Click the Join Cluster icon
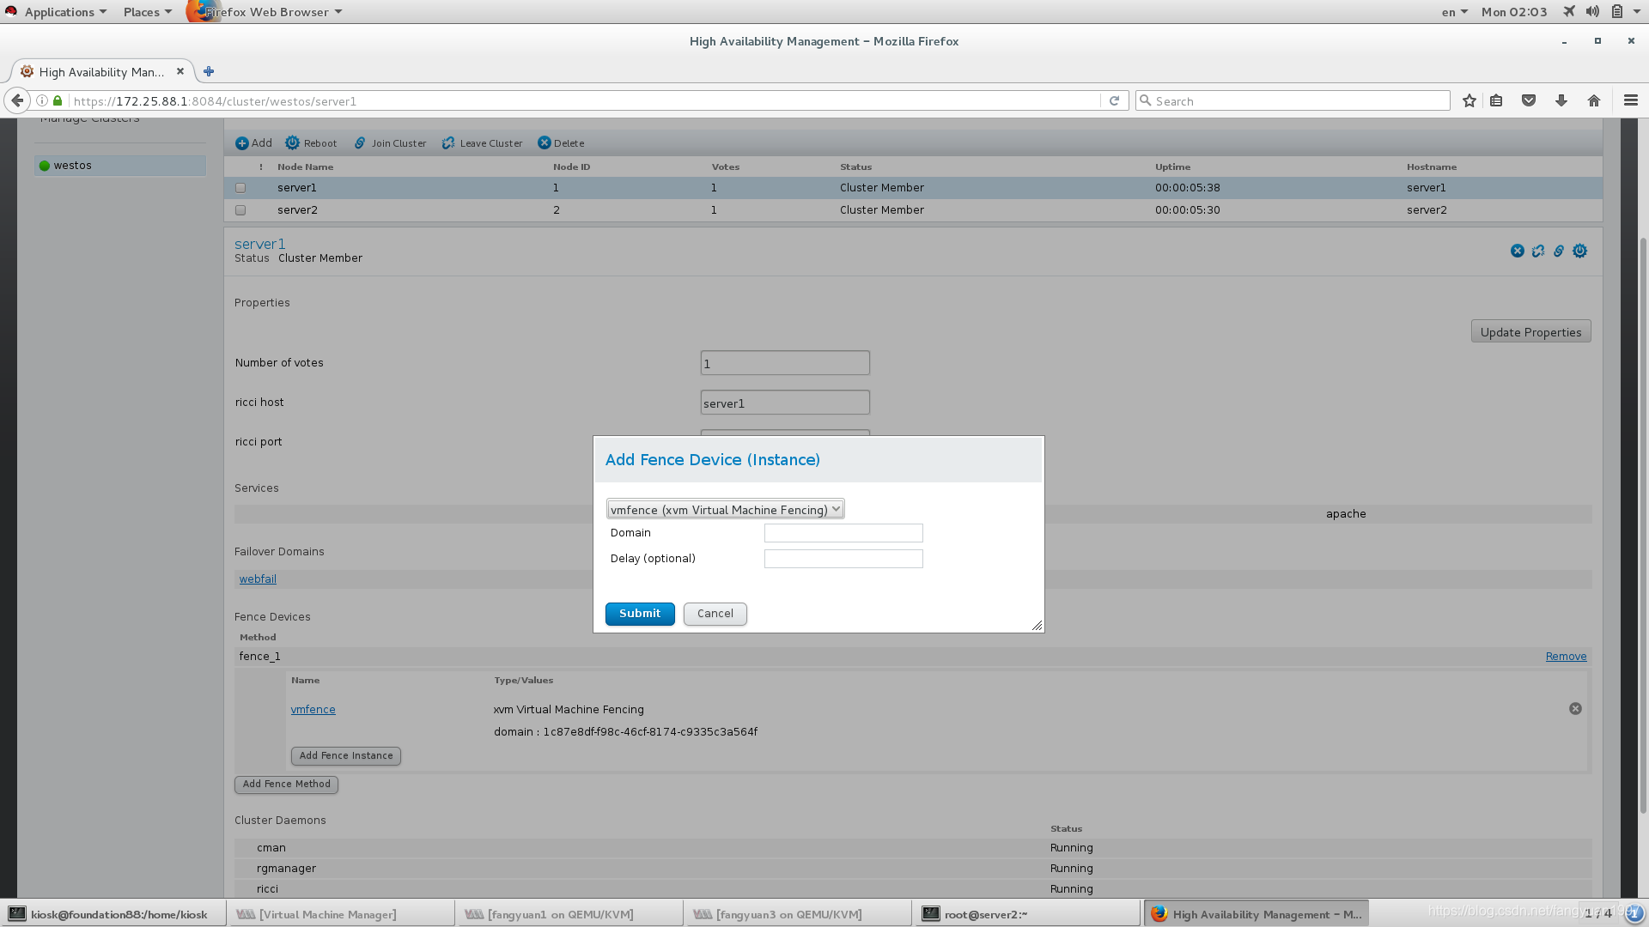 pyautogui.click(x=361, y=143)
